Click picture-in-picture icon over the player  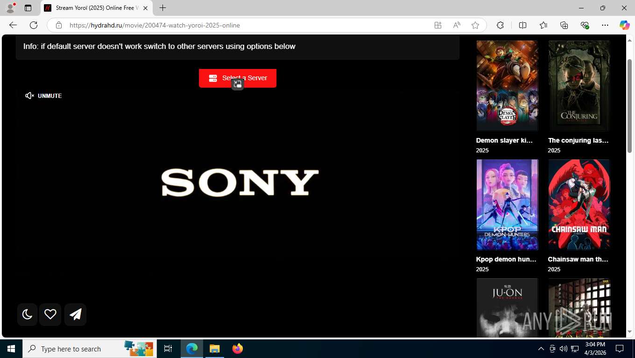tap(238, 84)
